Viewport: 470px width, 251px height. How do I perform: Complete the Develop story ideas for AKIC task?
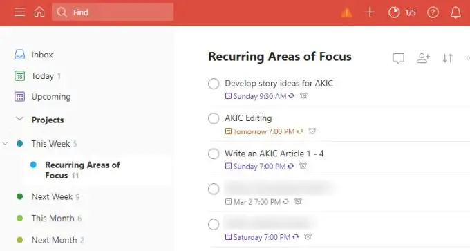click(214, 84)
